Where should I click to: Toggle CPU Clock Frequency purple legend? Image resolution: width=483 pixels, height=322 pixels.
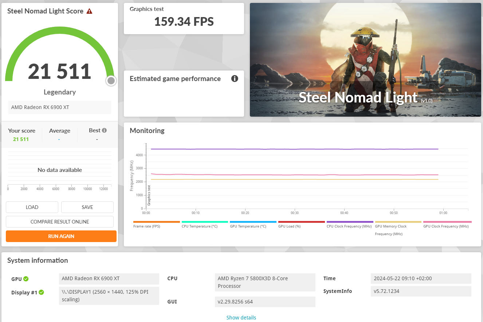pos(350,222)
